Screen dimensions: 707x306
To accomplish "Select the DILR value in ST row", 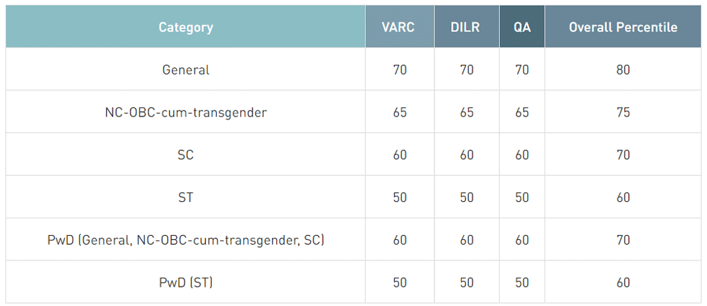I will pyautogui.click(x=467, y=198).
